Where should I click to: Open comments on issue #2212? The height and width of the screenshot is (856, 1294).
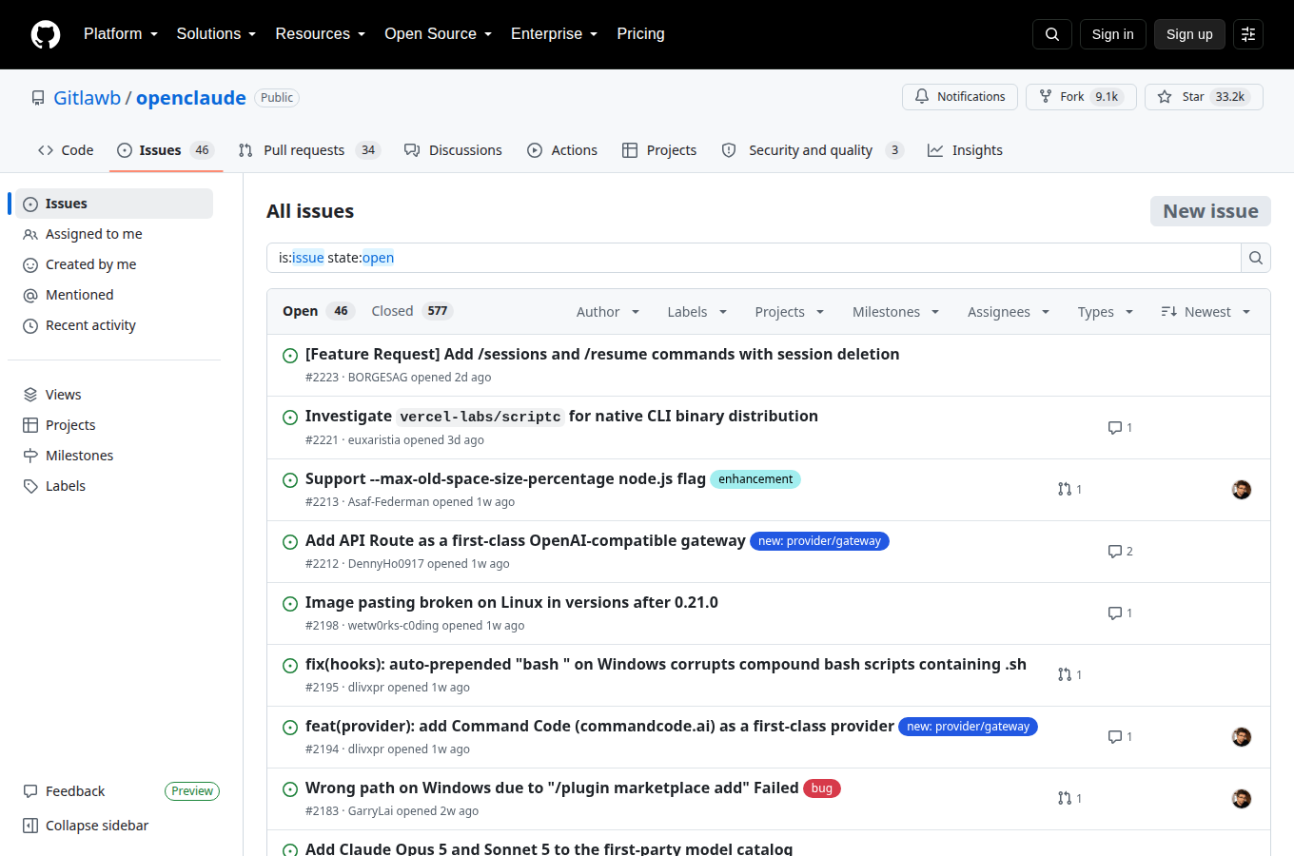tap(1120, 552)
